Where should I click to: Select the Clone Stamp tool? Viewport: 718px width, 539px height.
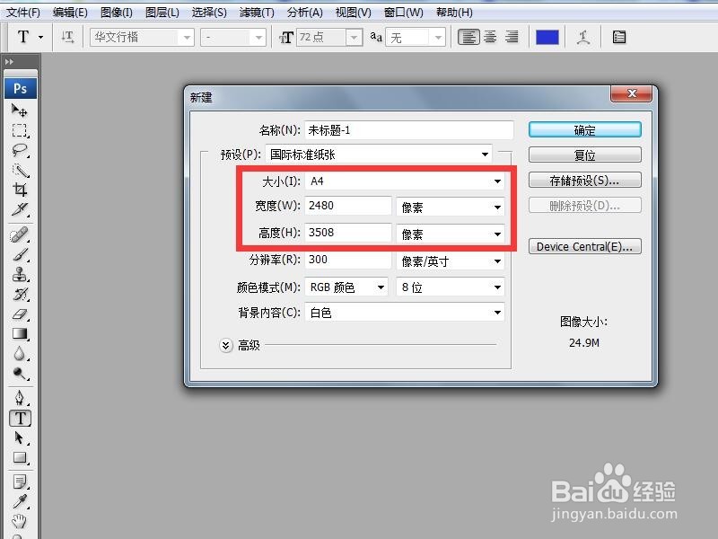point(20,275)
